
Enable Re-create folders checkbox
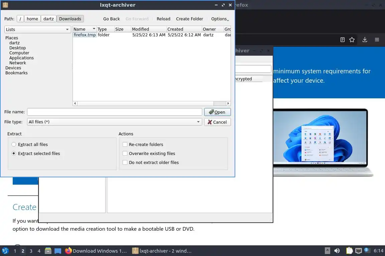(125, 145)
